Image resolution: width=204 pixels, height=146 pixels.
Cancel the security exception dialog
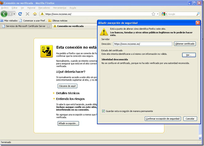coord(190,119)
